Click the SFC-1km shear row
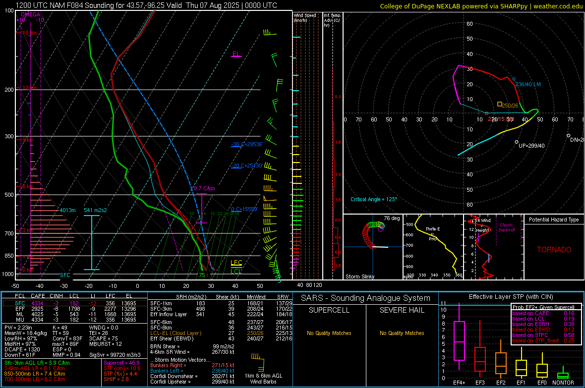Viewport: 585px width, 388px height. point(221,303)
